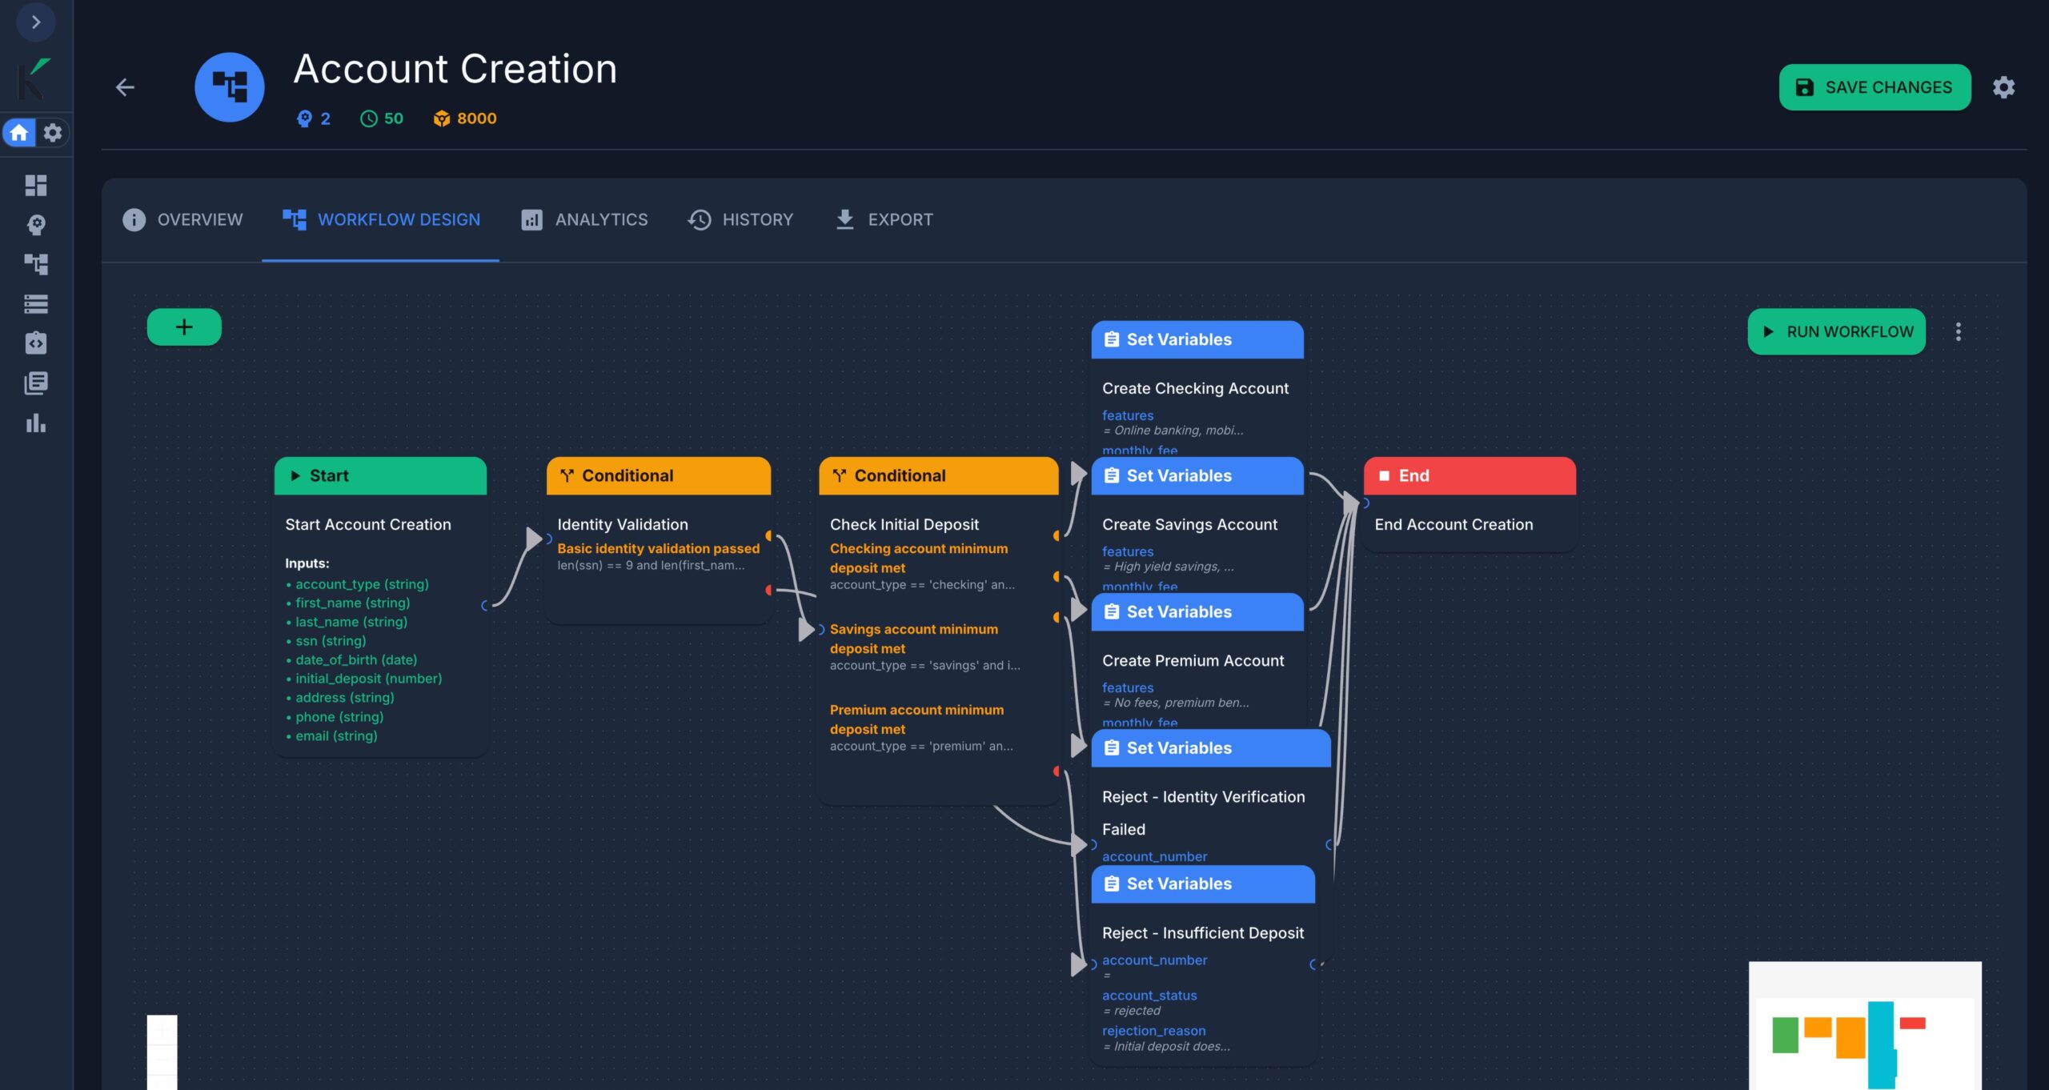Click the agents count indicator 2

pyautogui.click(x=314, y=118)
